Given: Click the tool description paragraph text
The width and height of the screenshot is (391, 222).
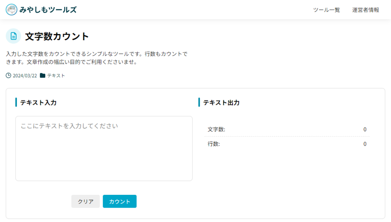Looking at the screenshot, I should click(x=97, y=58).
